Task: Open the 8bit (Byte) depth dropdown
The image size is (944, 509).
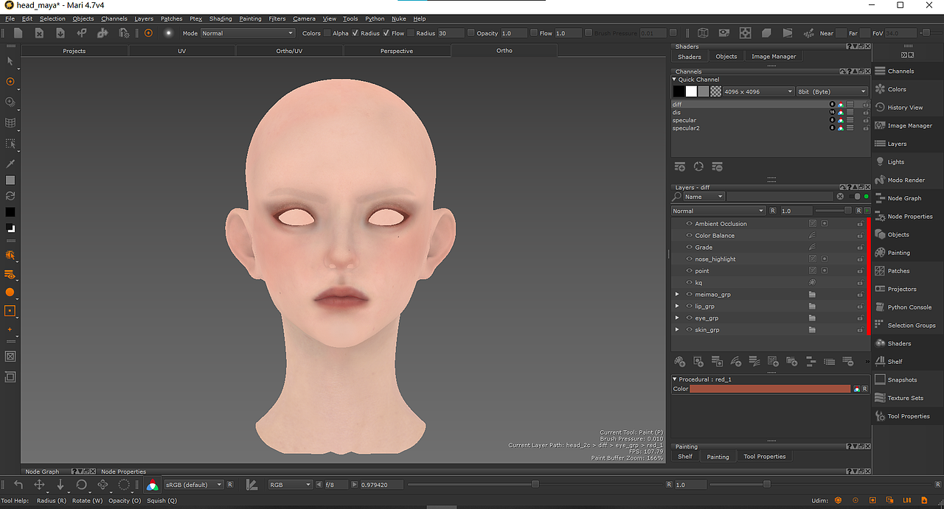Action: [833, 91]
